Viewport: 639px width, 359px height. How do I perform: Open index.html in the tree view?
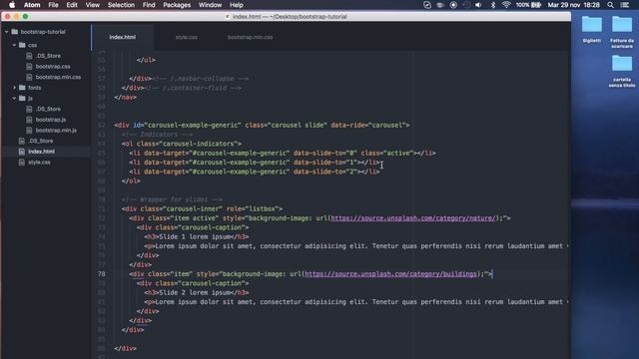click(x=41, y=152)
